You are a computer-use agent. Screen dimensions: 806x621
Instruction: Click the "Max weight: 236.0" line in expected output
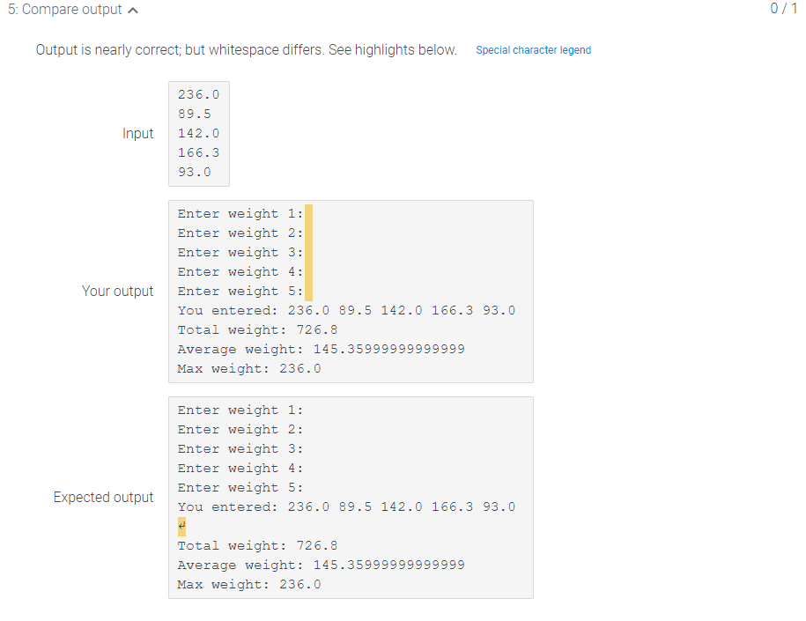[x=249, y=584]
